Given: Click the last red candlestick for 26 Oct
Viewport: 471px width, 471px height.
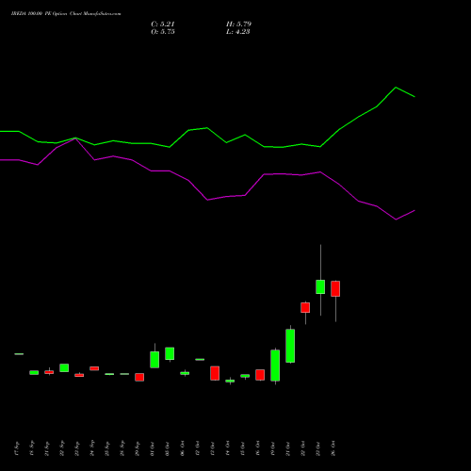Looking at the screenshot, I should pos(335,288).
